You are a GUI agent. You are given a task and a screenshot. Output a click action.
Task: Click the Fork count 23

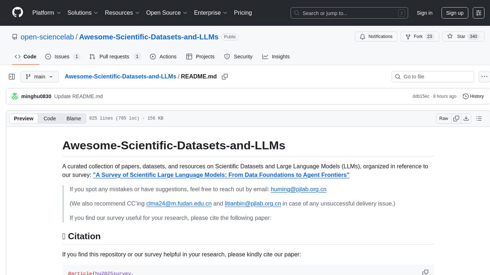[x=429, y=37]
